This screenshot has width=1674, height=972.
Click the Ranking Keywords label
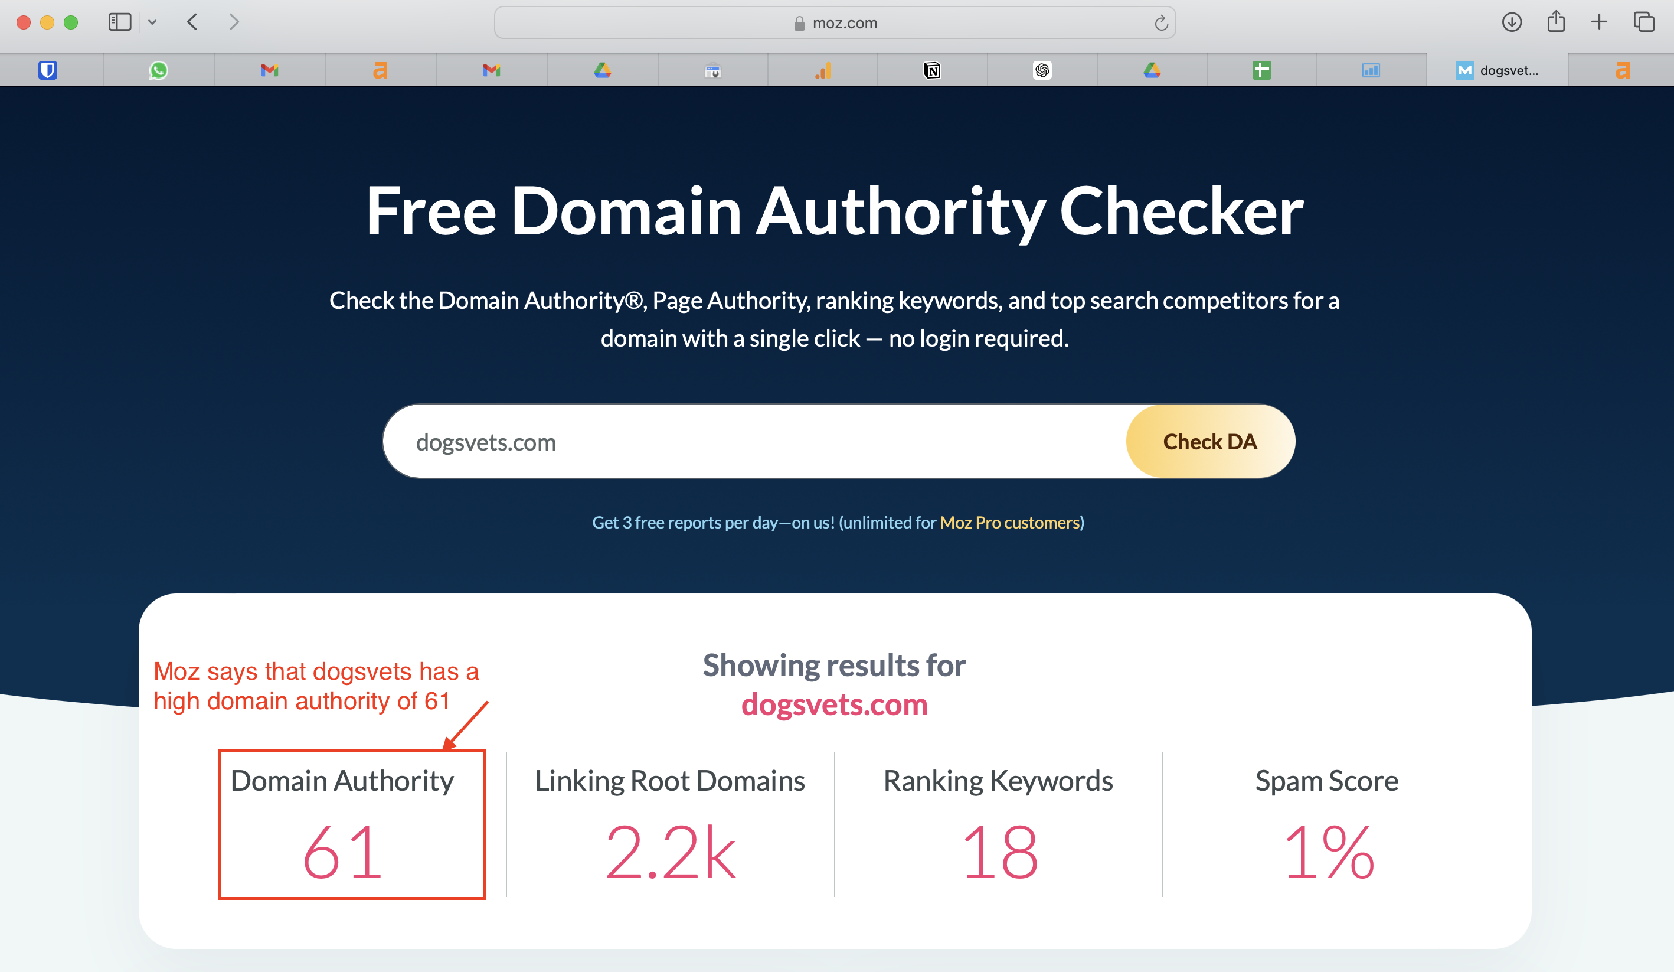point(998,781)
